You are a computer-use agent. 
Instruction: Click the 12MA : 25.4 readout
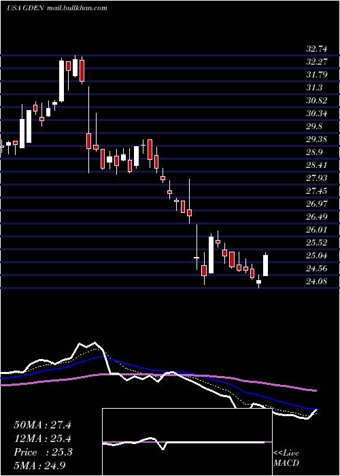pyautogui.click(x=43, y=439)
